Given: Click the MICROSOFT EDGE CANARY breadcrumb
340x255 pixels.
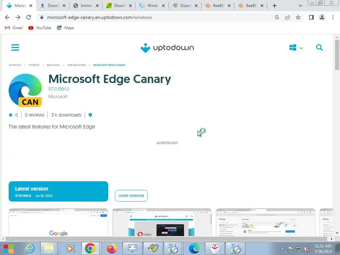Looking at the screenshot, I should coord(109,65).
